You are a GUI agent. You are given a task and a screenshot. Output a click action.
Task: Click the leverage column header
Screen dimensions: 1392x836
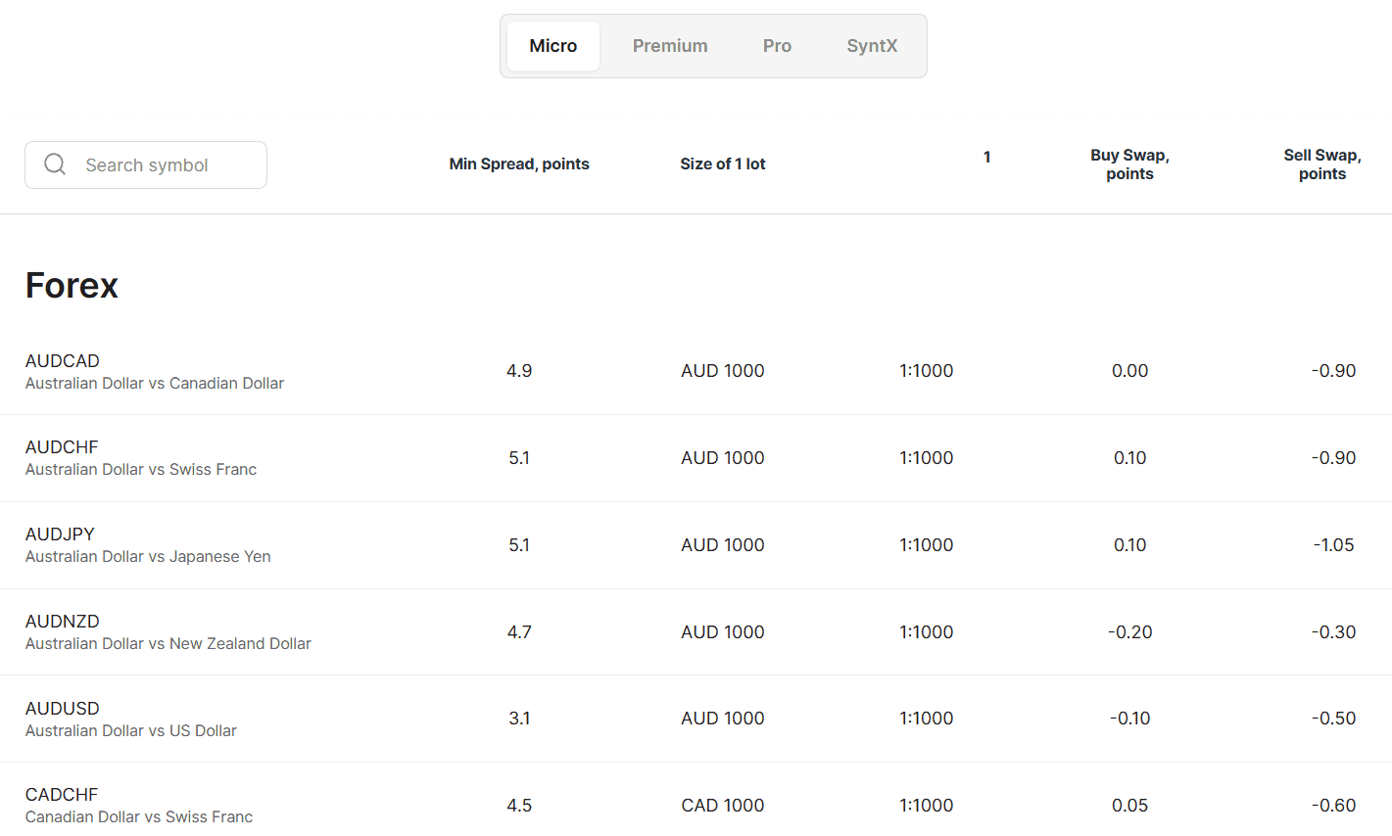(x=986, y=157)
